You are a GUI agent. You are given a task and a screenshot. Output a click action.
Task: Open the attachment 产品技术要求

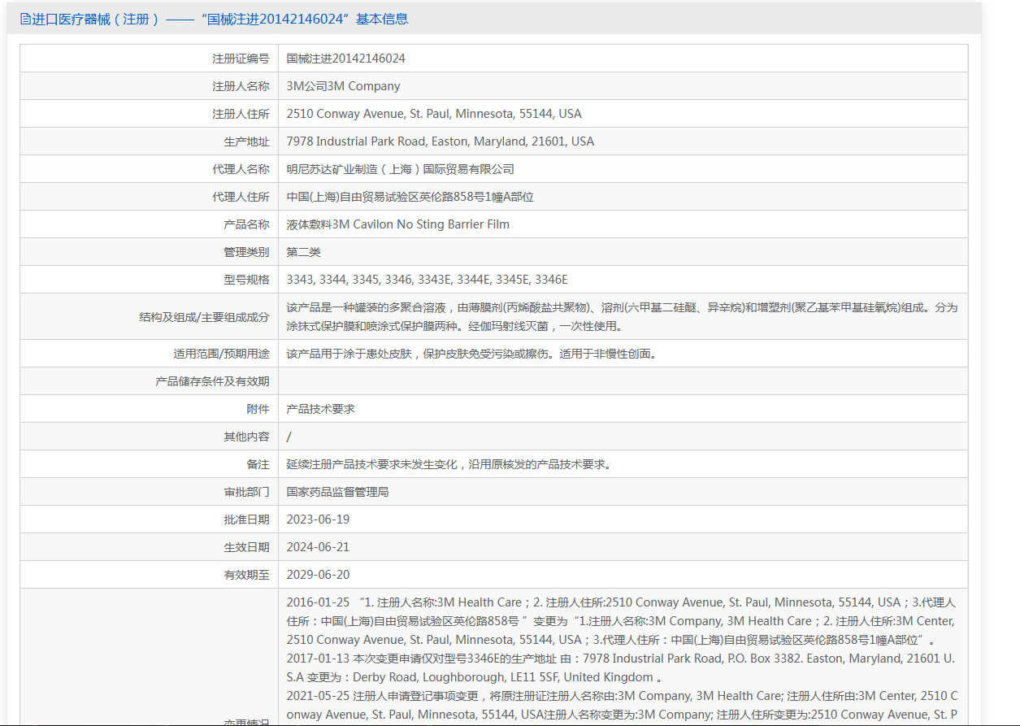tap(321, 409)
